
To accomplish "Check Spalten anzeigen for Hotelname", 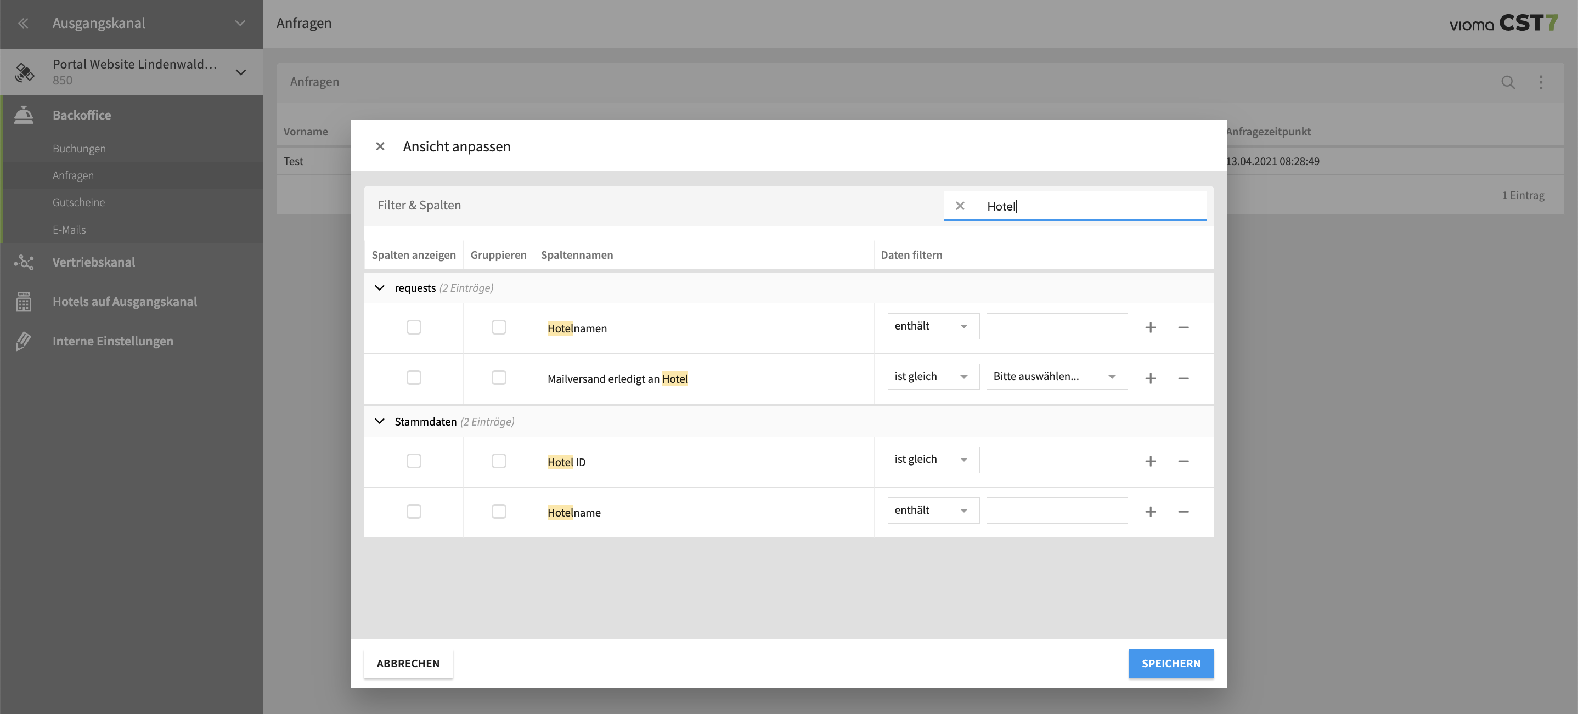I will pos(414,512).
